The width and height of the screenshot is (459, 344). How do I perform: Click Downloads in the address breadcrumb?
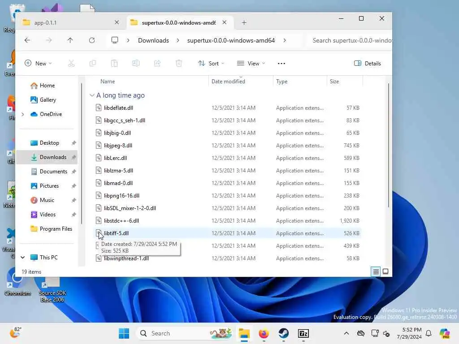coord(153,40)
